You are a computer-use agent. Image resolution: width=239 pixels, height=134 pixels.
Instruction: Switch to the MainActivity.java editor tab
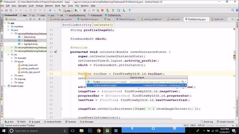pyautogui.click(x=127, y=19)
